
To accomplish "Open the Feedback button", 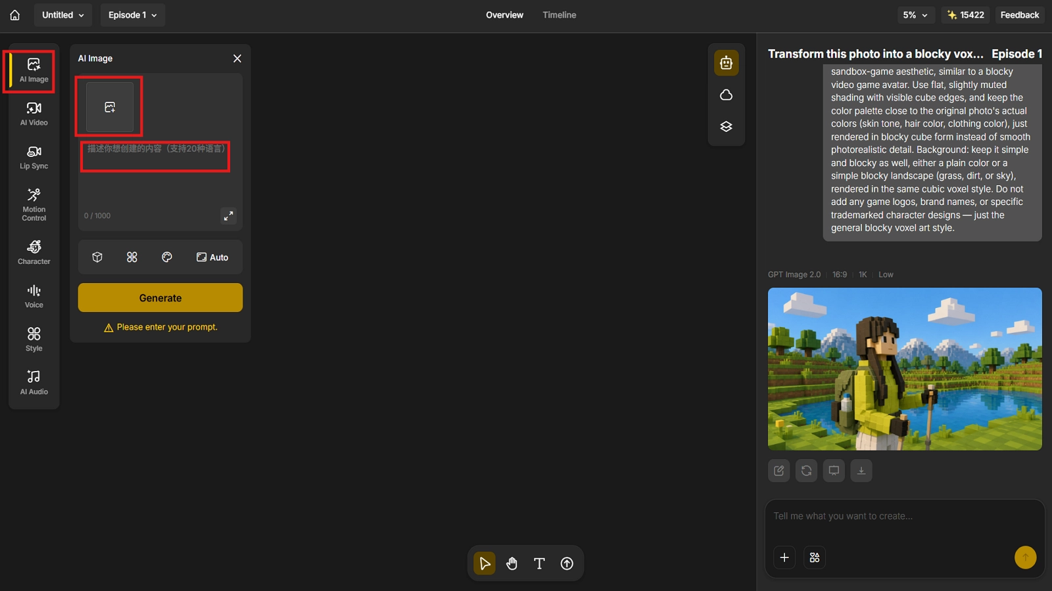I will (x=1020, y=14).
